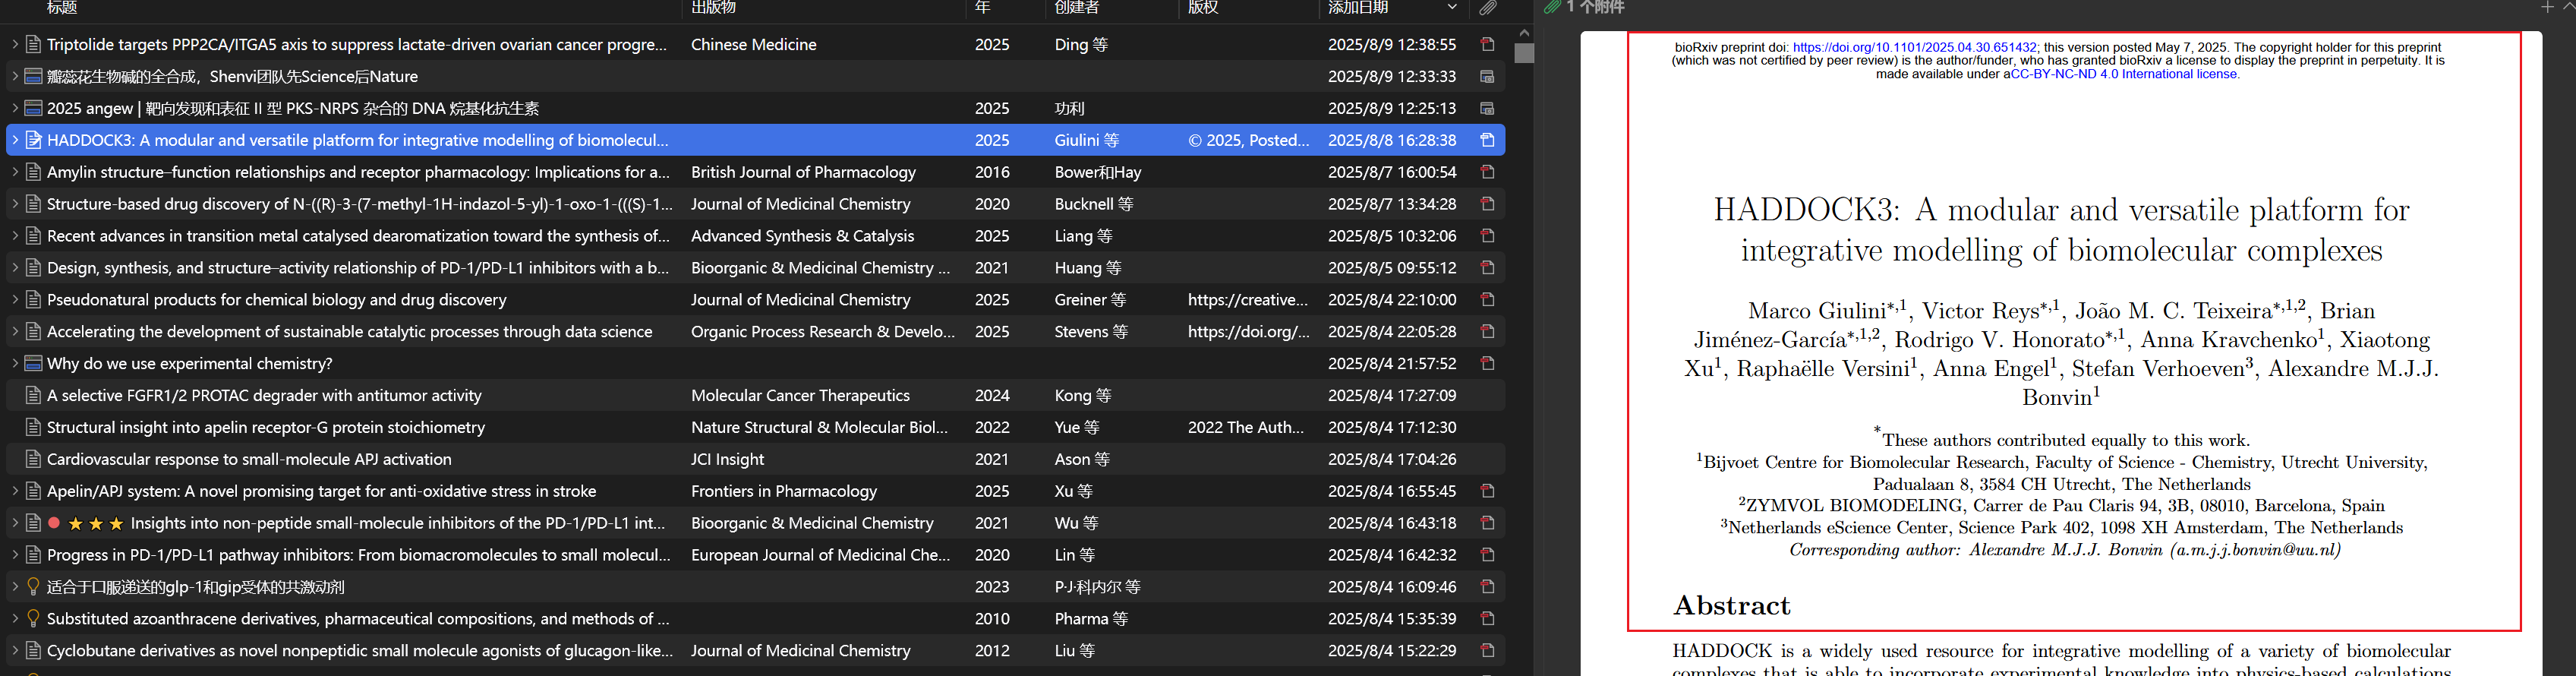Open the CC-BY-NC-ND 4.0 International license link
The image size is (2576, 676).
[2124, 74]
